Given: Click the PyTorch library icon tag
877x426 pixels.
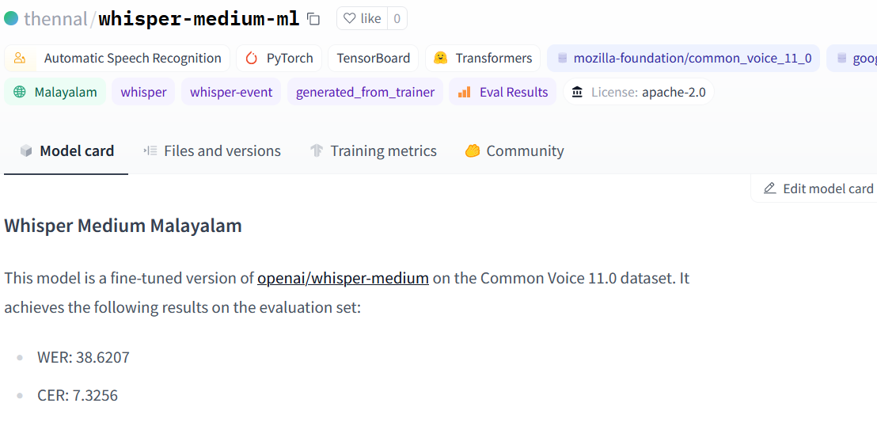Looking at the screenshot, I should point(279,58).
